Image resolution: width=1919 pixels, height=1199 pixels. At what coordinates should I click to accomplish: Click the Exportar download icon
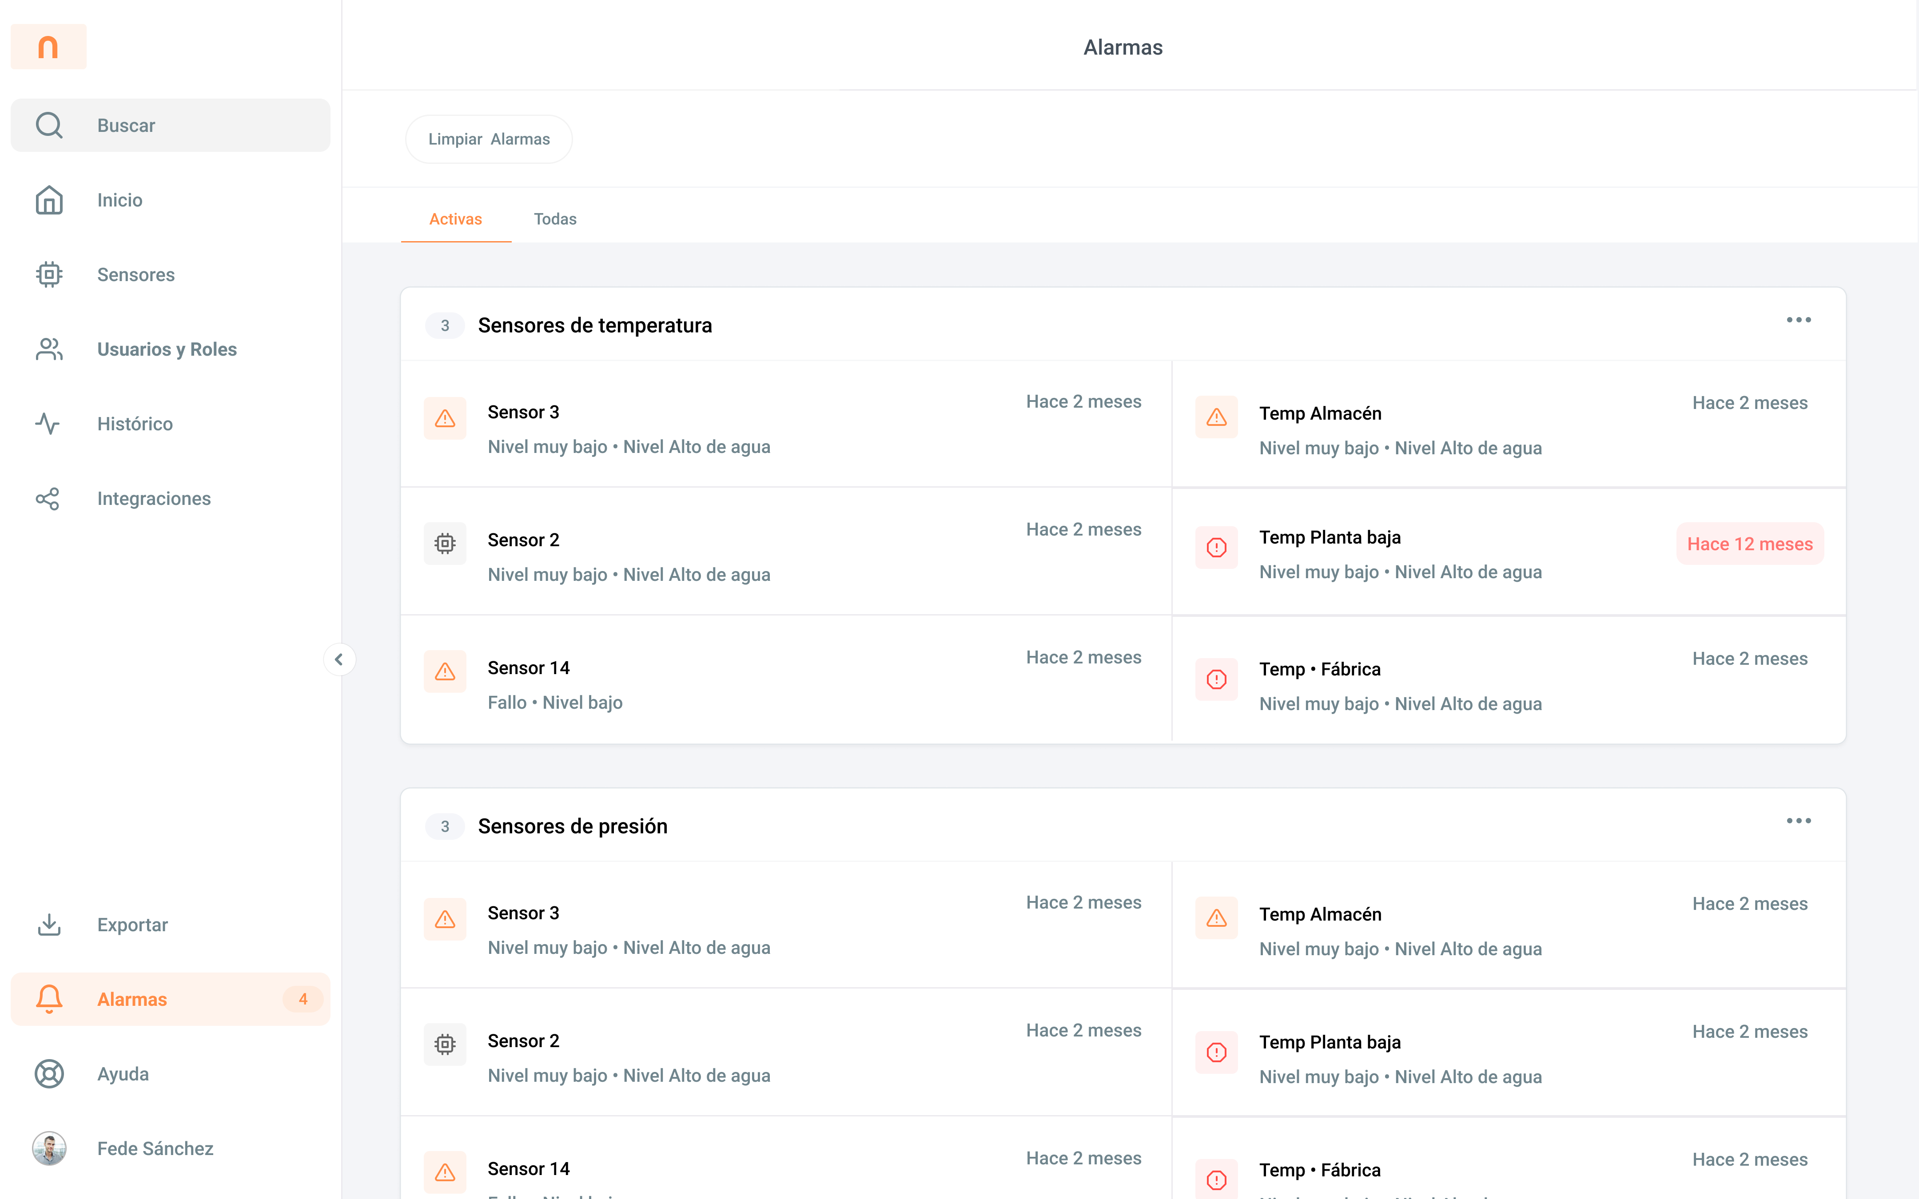[x=49, y=925]
